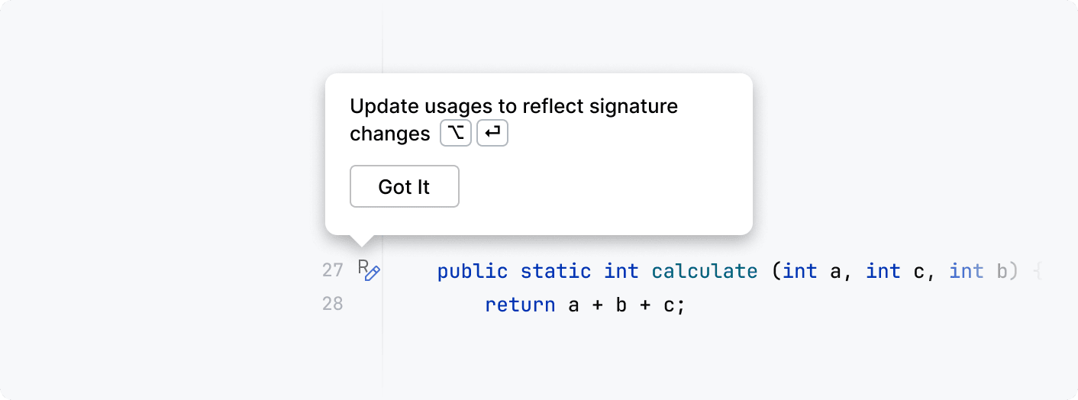
Task: Click the calculate method name
Action: click(x=704, y=271)
